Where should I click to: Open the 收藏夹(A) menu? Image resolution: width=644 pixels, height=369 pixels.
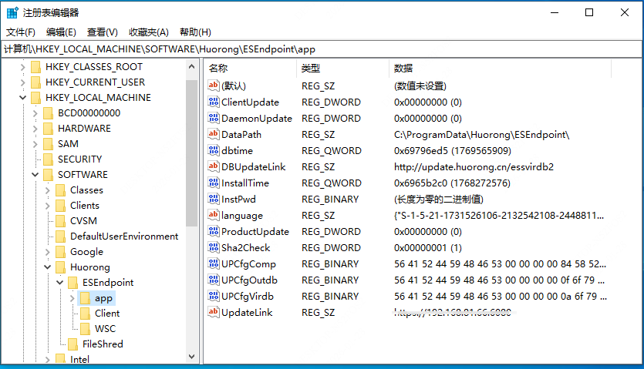click(x=149, y=32)
